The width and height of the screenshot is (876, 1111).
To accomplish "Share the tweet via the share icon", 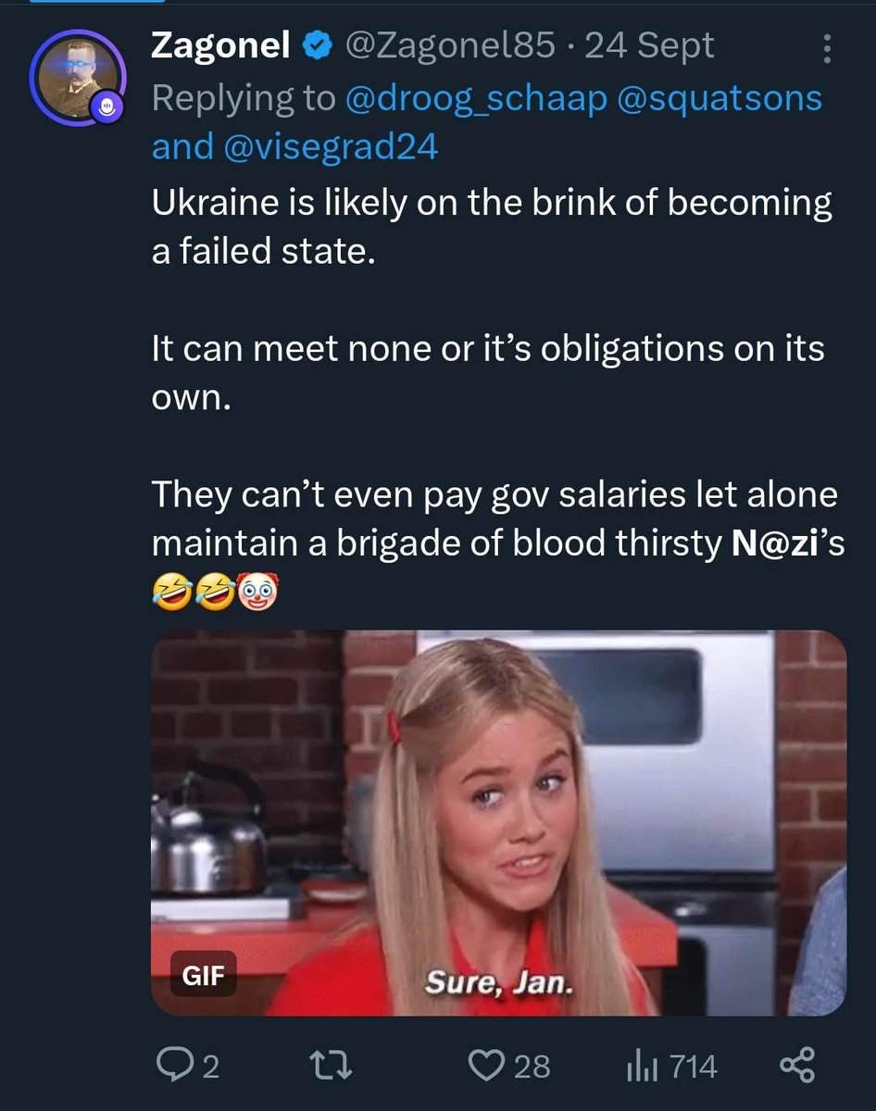I will click(x=797, y=1066).
